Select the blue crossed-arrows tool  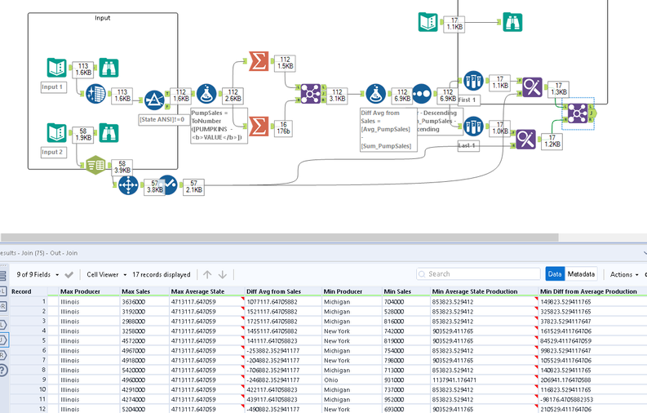click(x=128, y=184)
